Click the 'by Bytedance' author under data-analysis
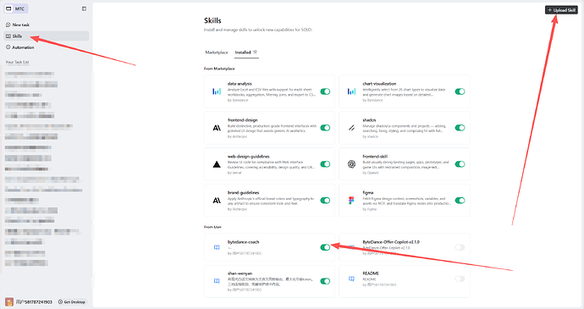This screenshot has width=584, height=309. coord(238,100)
